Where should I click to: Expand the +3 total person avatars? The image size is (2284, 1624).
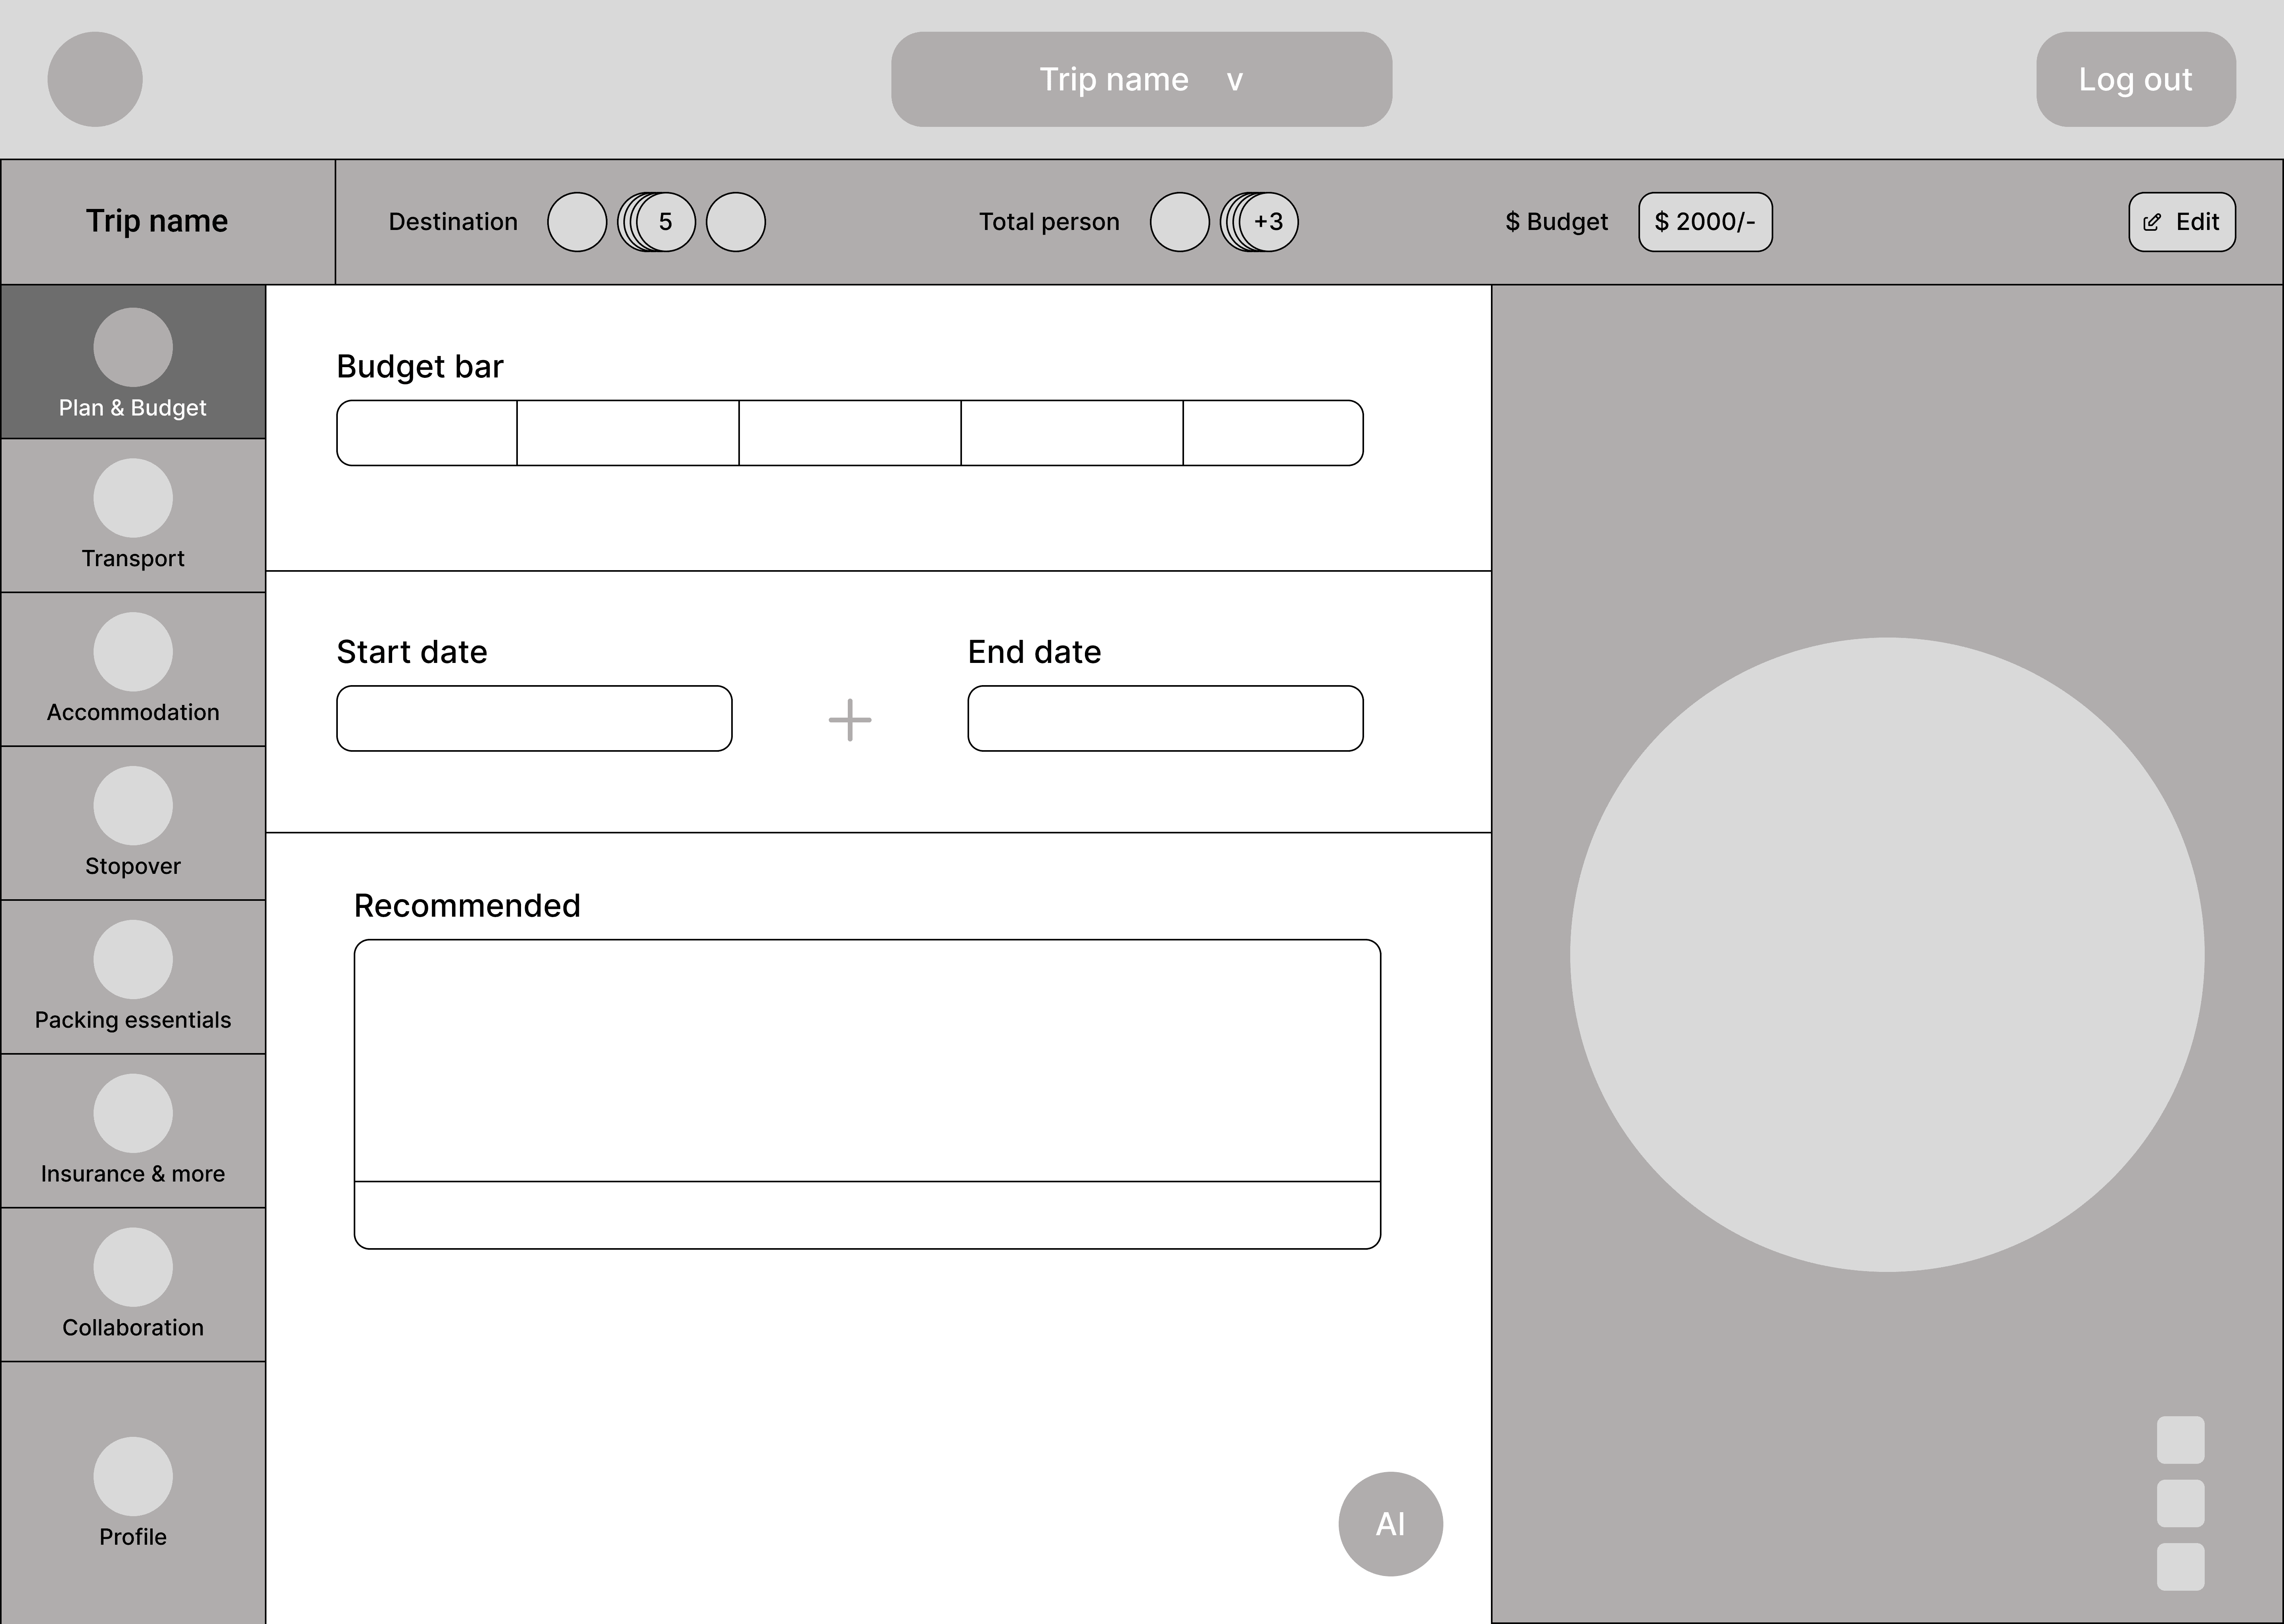[1268, 222]
